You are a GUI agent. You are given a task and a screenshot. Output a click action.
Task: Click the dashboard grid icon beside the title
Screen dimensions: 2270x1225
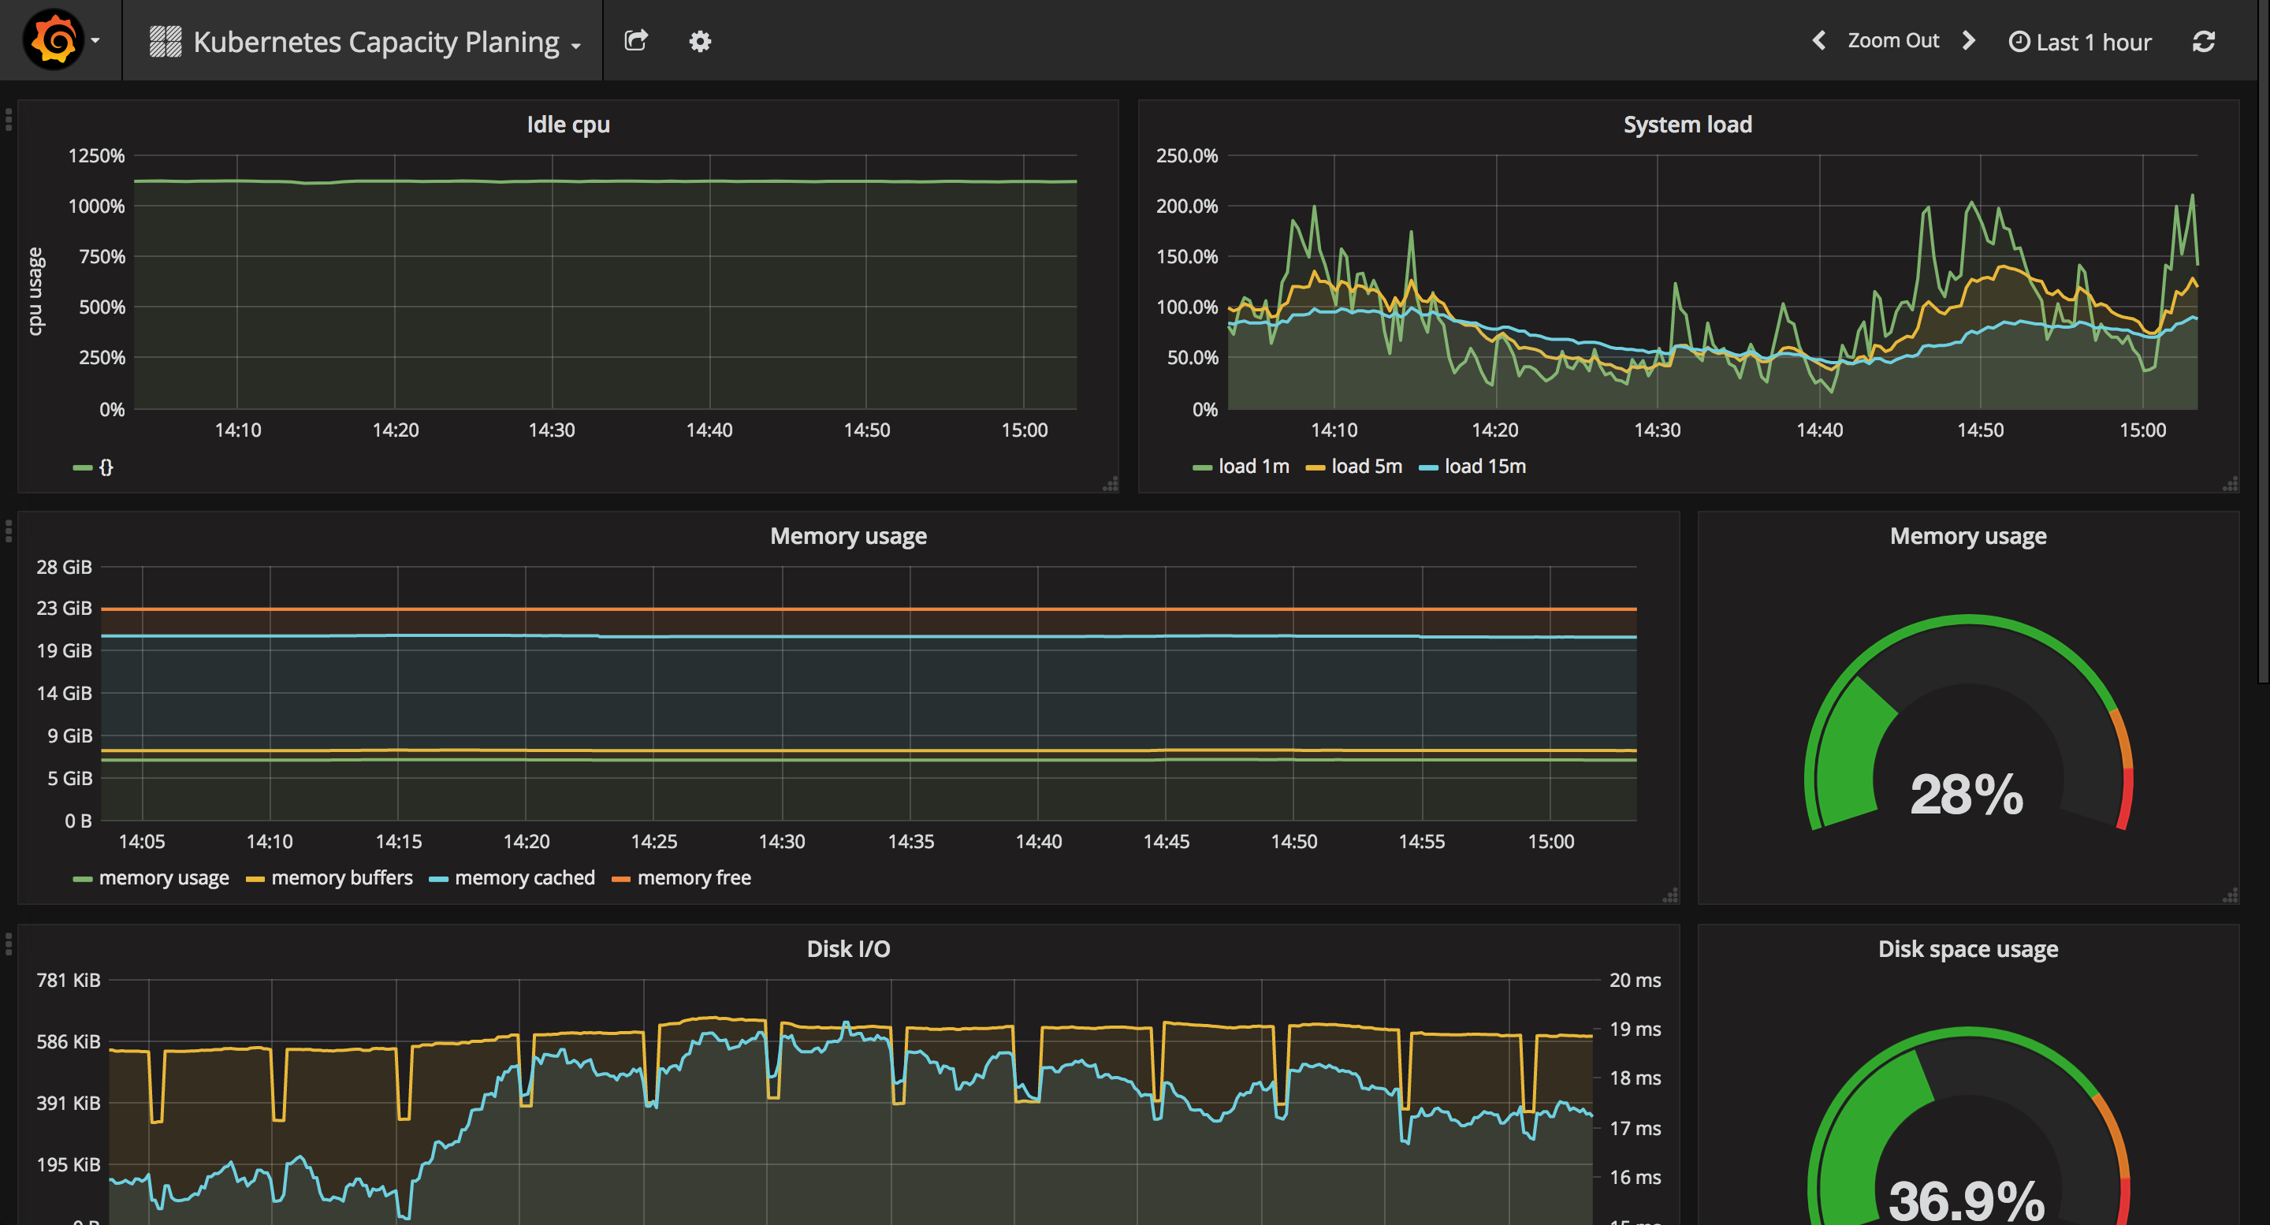click(x=165, y=42)
